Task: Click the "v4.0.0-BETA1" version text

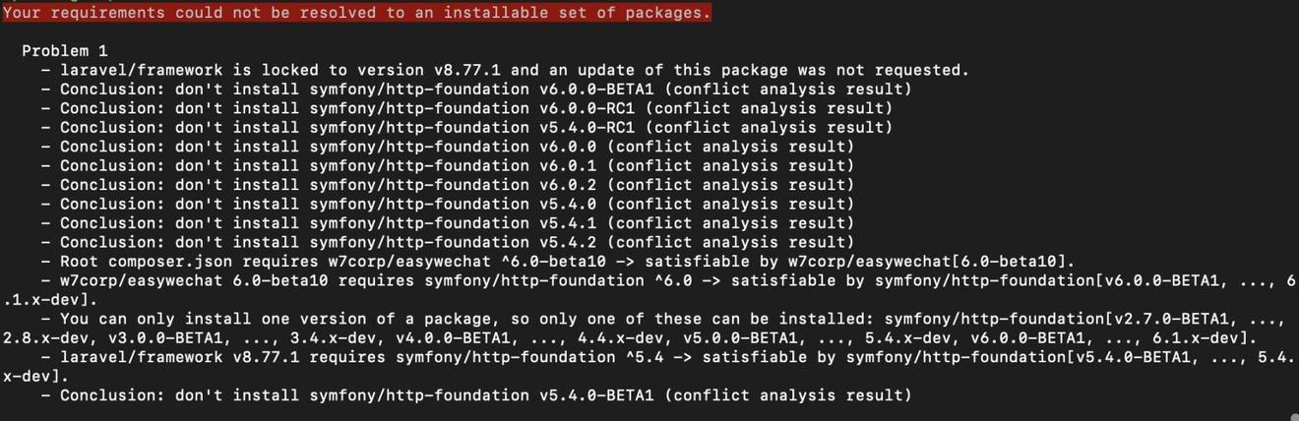Action: click(x=452, y=337)
